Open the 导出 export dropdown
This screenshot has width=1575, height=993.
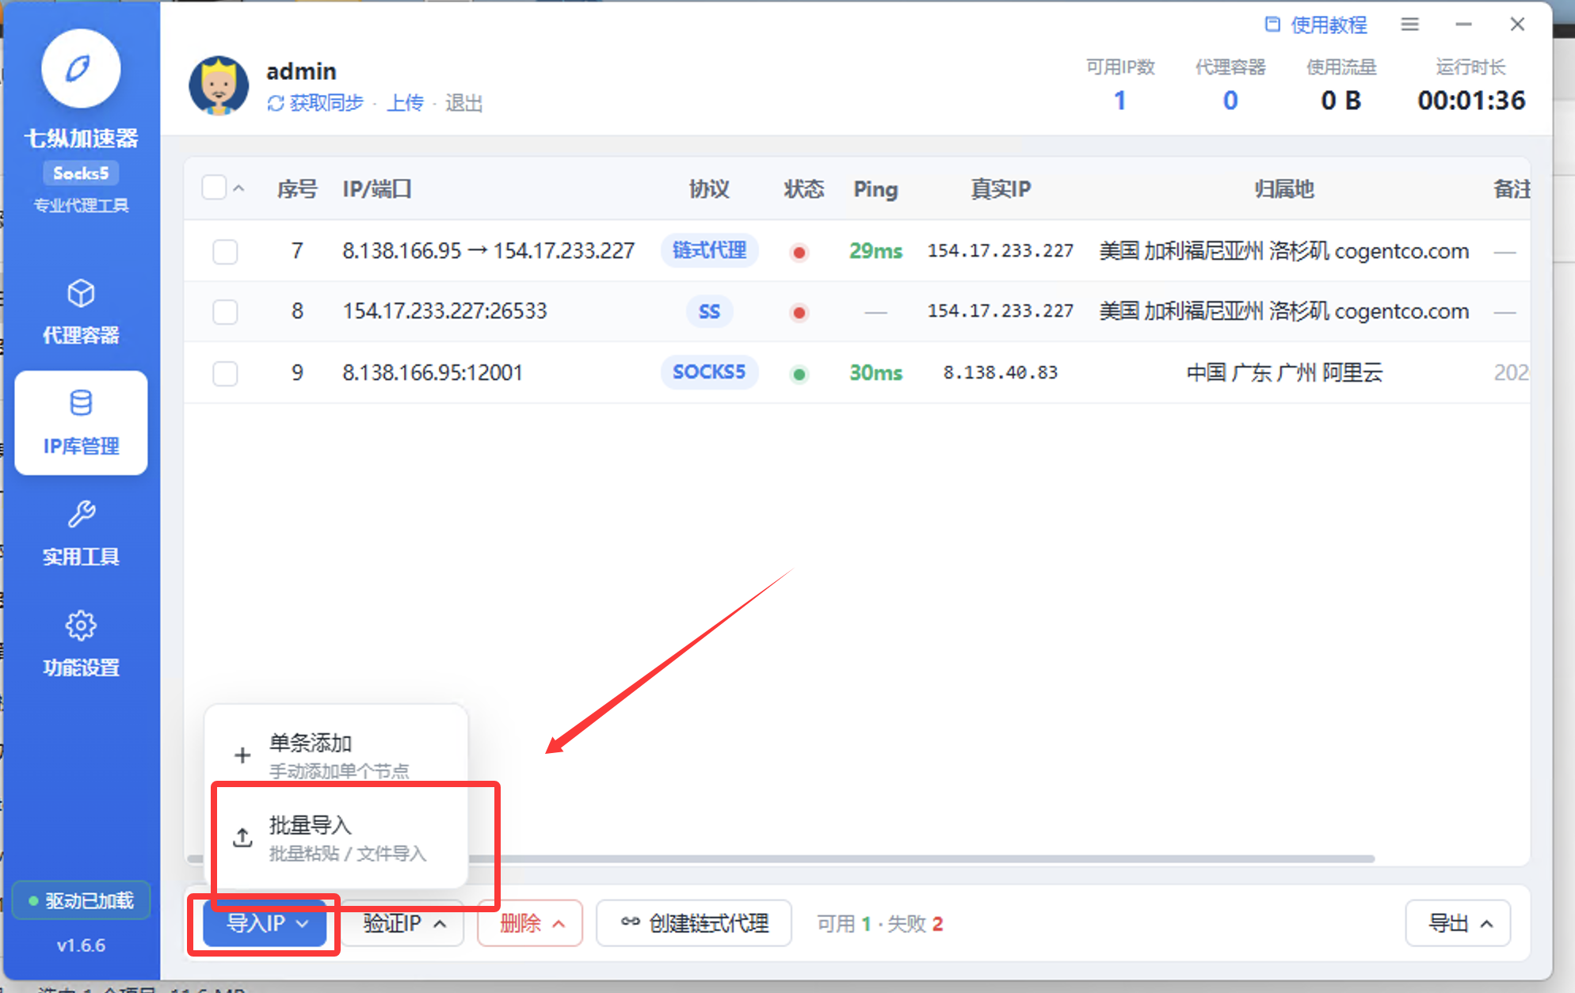click(x=1458, y=923)
